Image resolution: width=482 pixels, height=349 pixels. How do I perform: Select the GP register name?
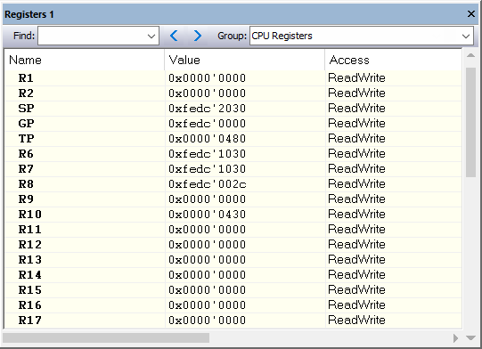pos(26,124)
